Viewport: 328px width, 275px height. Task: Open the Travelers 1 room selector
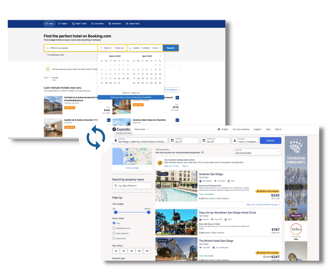(x=245, y=140)
